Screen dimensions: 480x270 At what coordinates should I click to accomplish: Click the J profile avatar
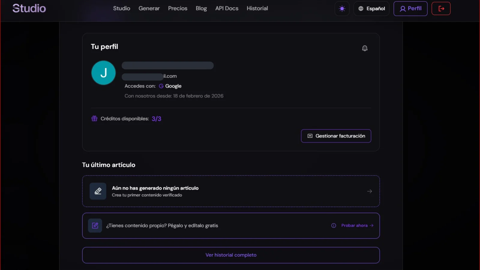tap(103, 73)
